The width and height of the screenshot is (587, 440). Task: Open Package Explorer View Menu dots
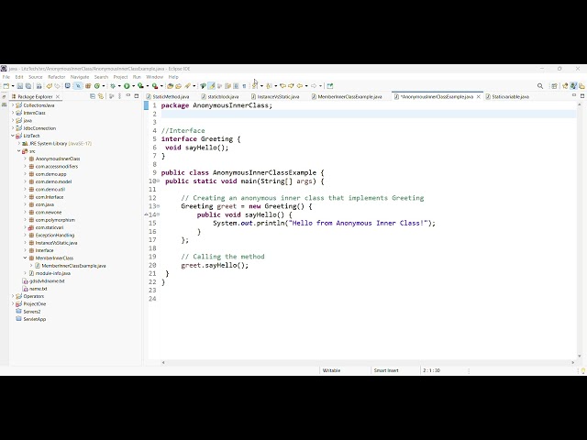(120, 96)
